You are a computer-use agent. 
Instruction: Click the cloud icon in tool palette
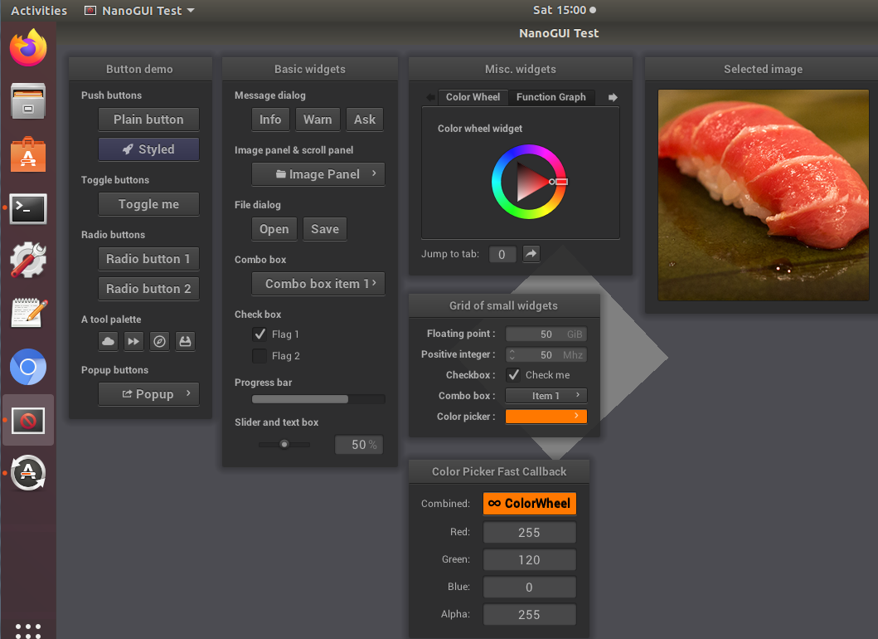click(108, 341)
